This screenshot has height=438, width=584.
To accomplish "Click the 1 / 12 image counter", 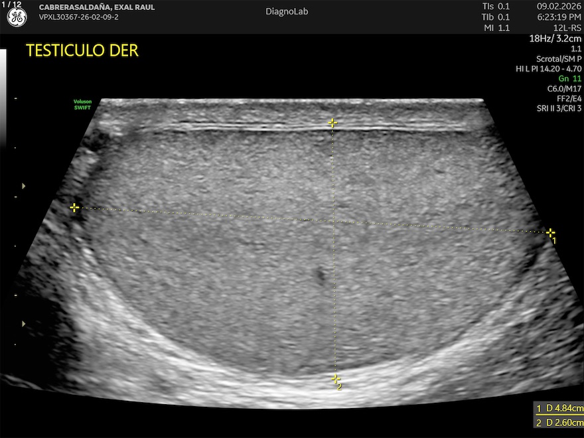I will 11,5.
